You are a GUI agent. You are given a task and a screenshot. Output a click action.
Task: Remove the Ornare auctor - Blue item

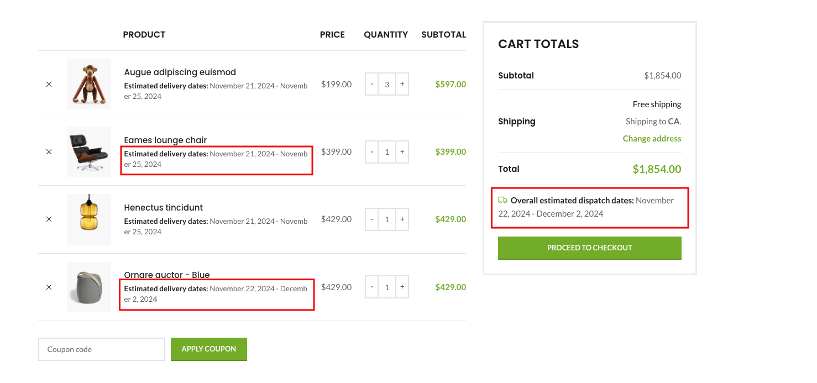click(49, 287)
